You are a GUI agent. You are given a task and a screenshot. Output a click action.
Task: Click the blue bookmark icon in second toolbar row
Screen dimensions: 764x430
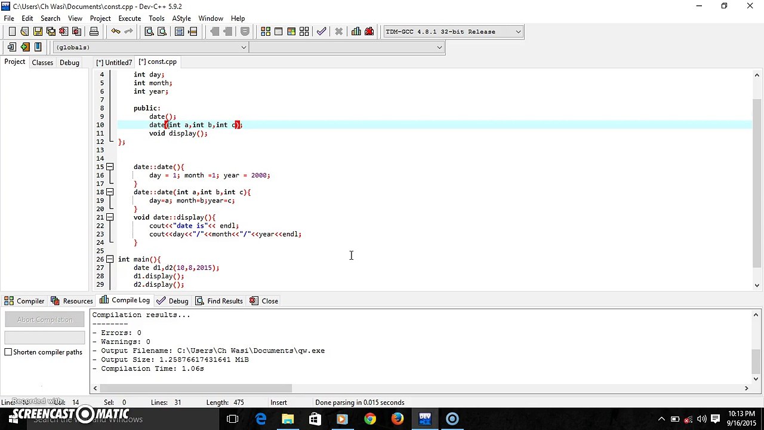[38, 47]
